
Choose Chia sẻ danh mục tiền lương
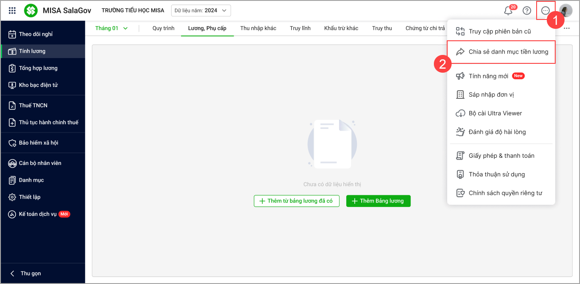(x=501, y=52)
